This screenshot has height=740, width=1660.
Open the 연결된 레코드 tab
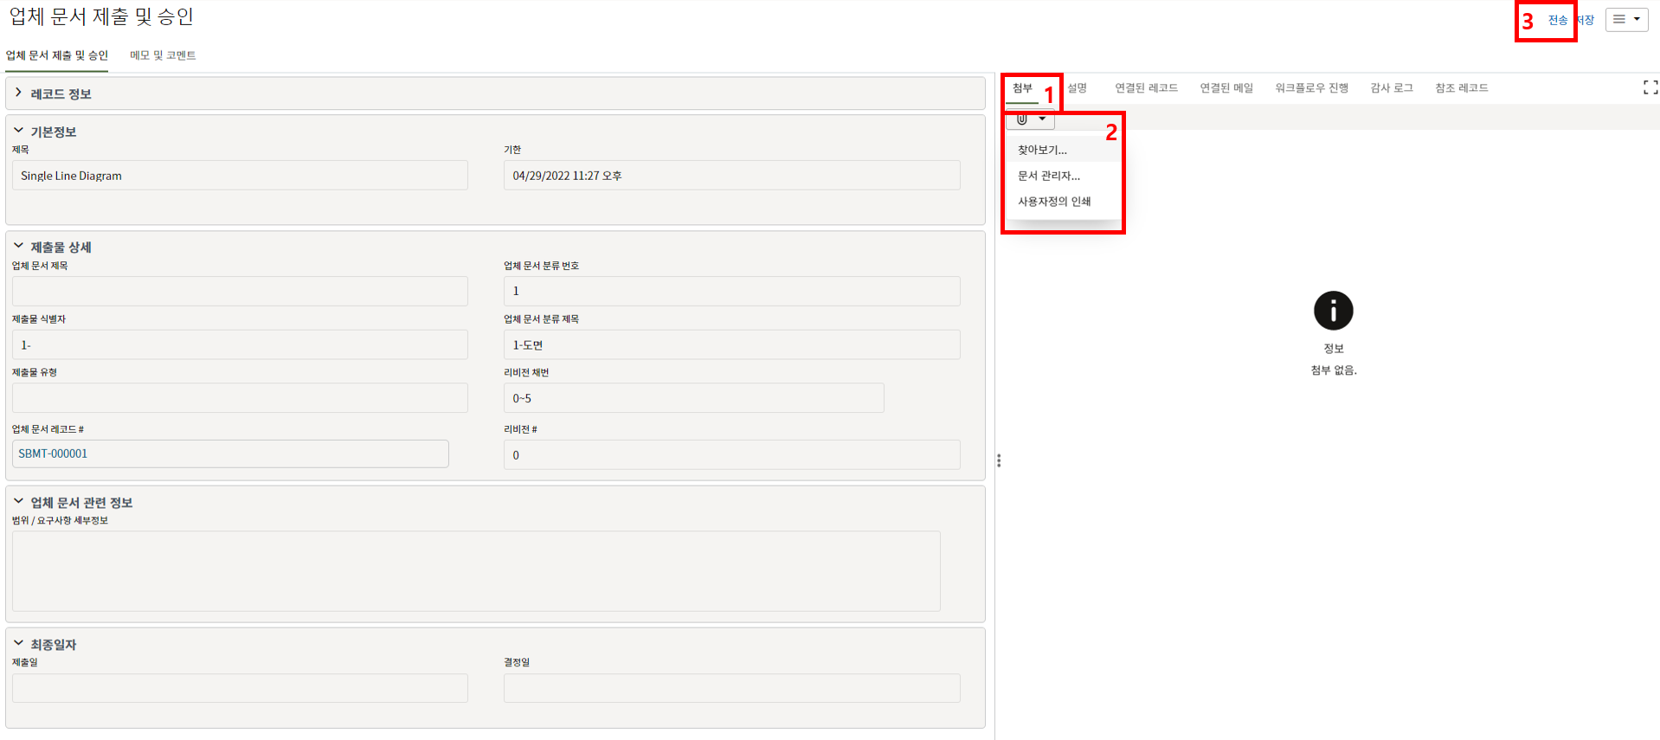point(1146,88)
